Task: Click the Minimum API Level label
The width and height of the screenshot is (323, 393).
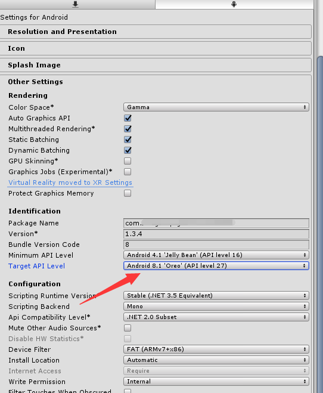Action: (x=41, y=255)
